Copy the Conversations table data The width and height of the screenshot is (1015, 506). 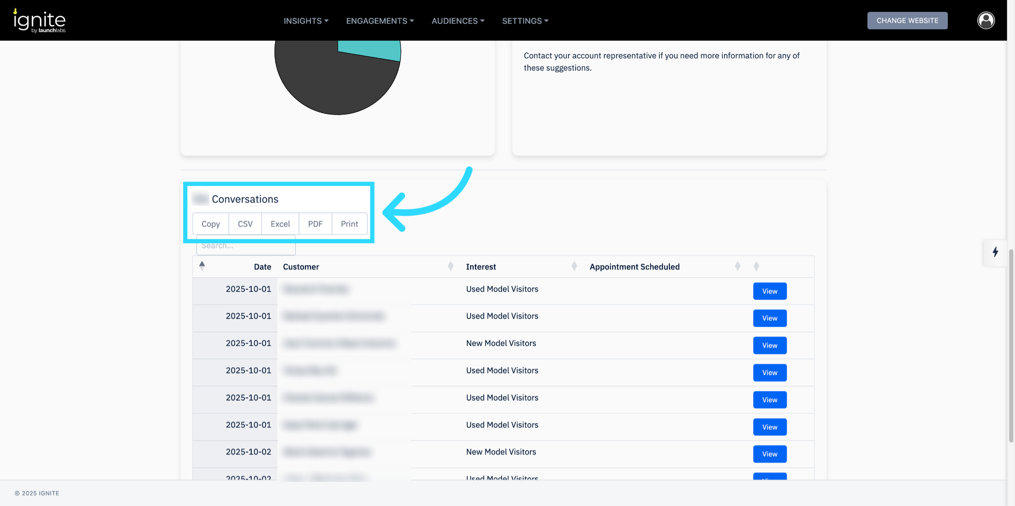click(x=211, y=224)
